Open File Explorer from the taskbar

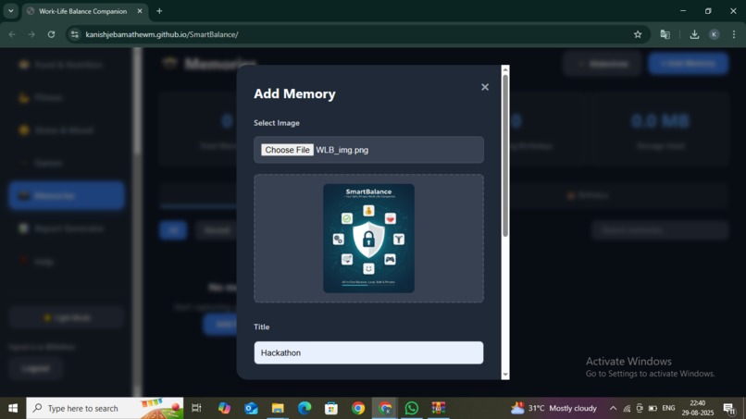[x=278, y=408]
